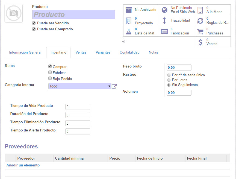Enable the Fabricar route checkbox
The width and height of the screenshot is (236, 179).
coord(50,73)
